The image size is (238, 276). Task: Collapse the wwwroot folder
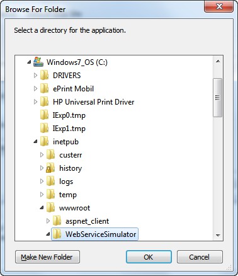(42, 208)
